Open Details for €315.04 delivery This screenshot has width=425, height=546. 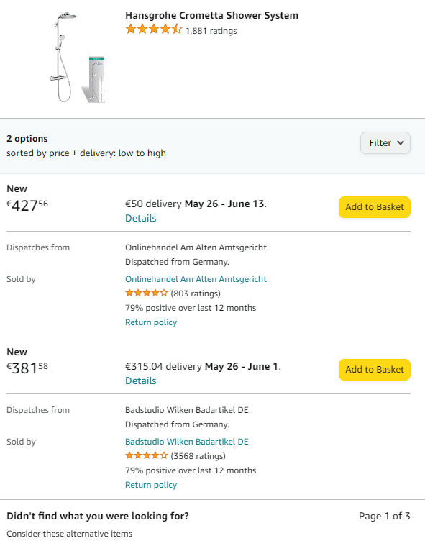(141, 381)
